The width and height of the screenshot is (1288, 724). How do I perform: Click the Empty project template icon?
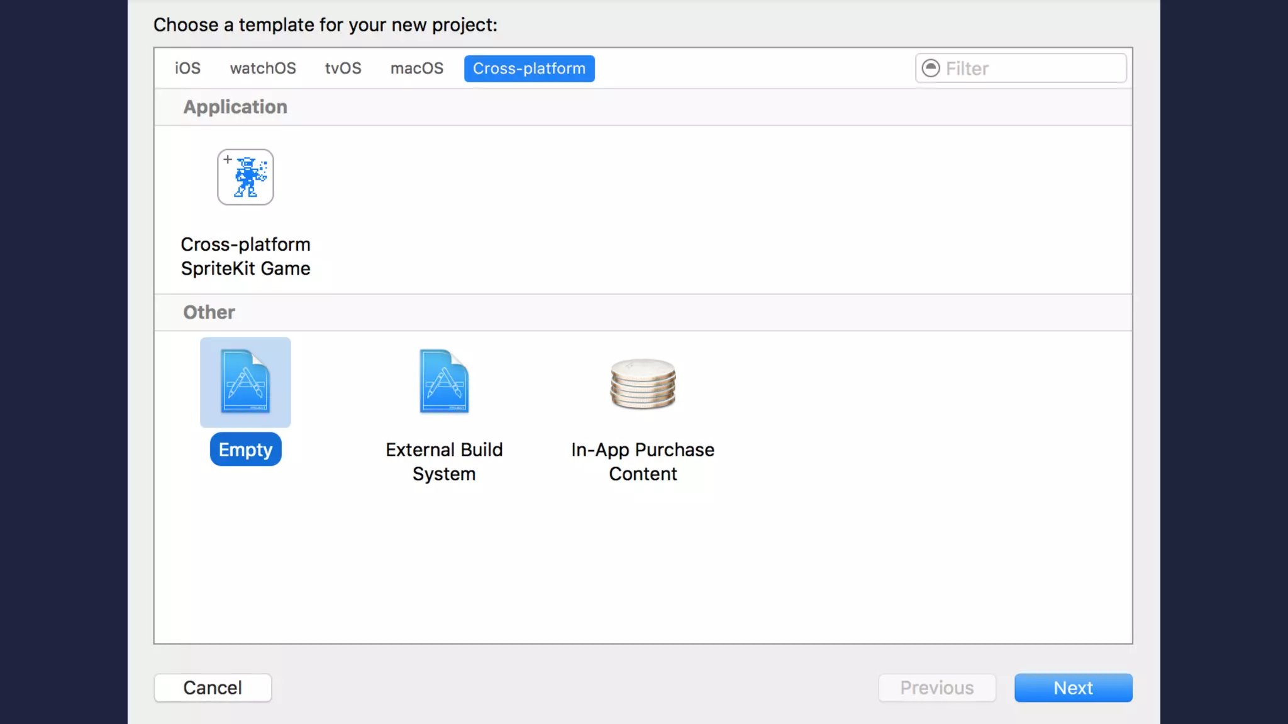(x=245, y=382)
